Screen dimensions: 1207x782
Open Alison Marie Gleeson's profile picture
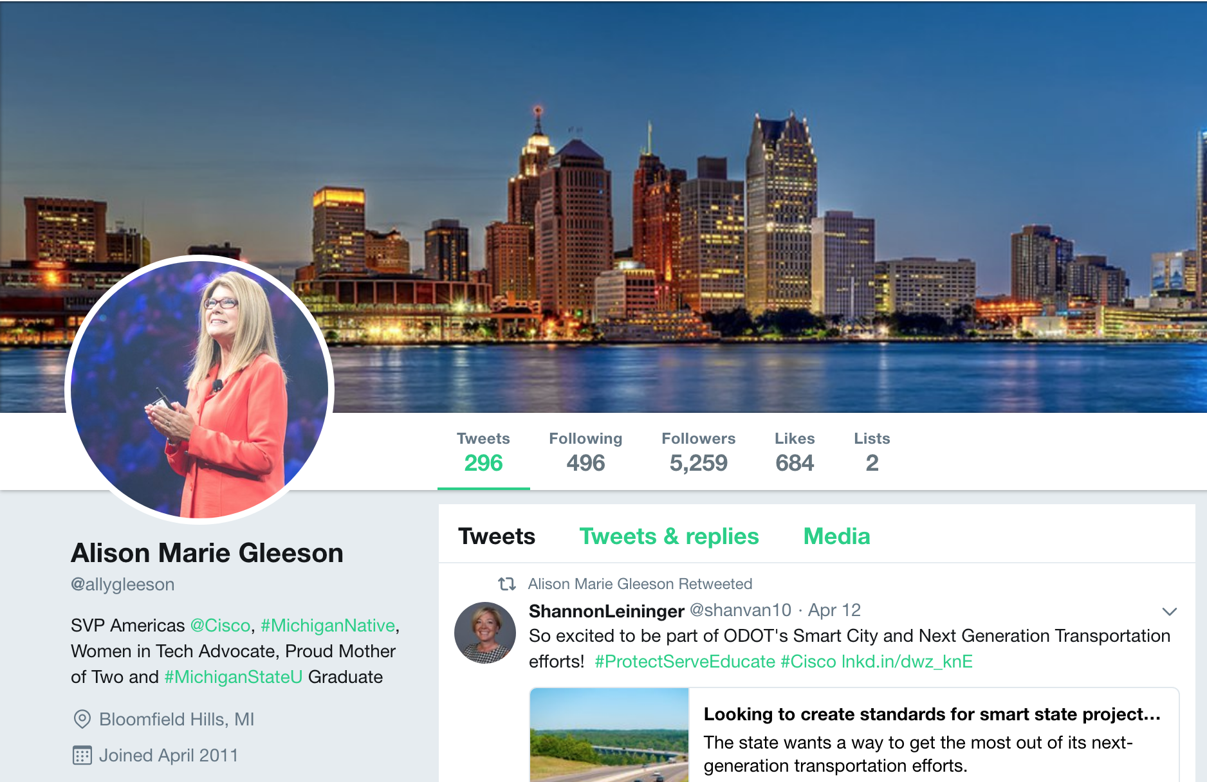click(x=199, y=389)
